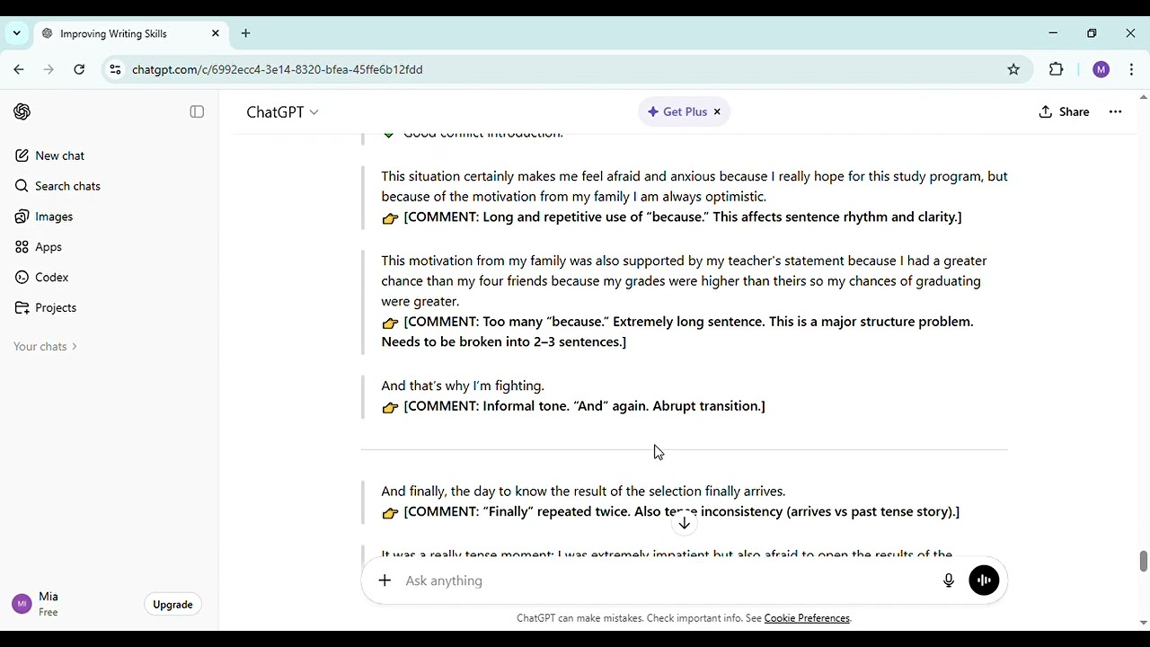The image size is (1150, 647).
Task: Click the comment starting "Too many because"
Action: click(x=677, y=332)
